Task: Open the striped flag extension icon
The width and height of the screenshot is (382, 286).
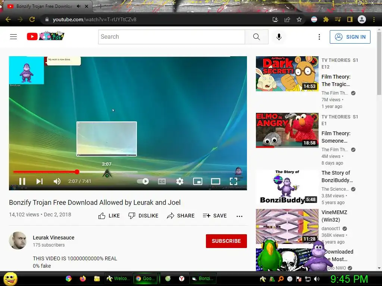Action: (x=314, y=19)
